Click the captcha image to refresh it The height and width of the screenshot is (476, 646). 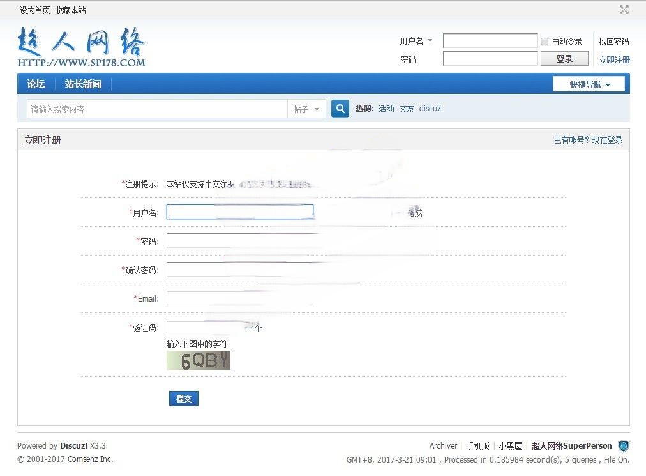pos(198,360)
